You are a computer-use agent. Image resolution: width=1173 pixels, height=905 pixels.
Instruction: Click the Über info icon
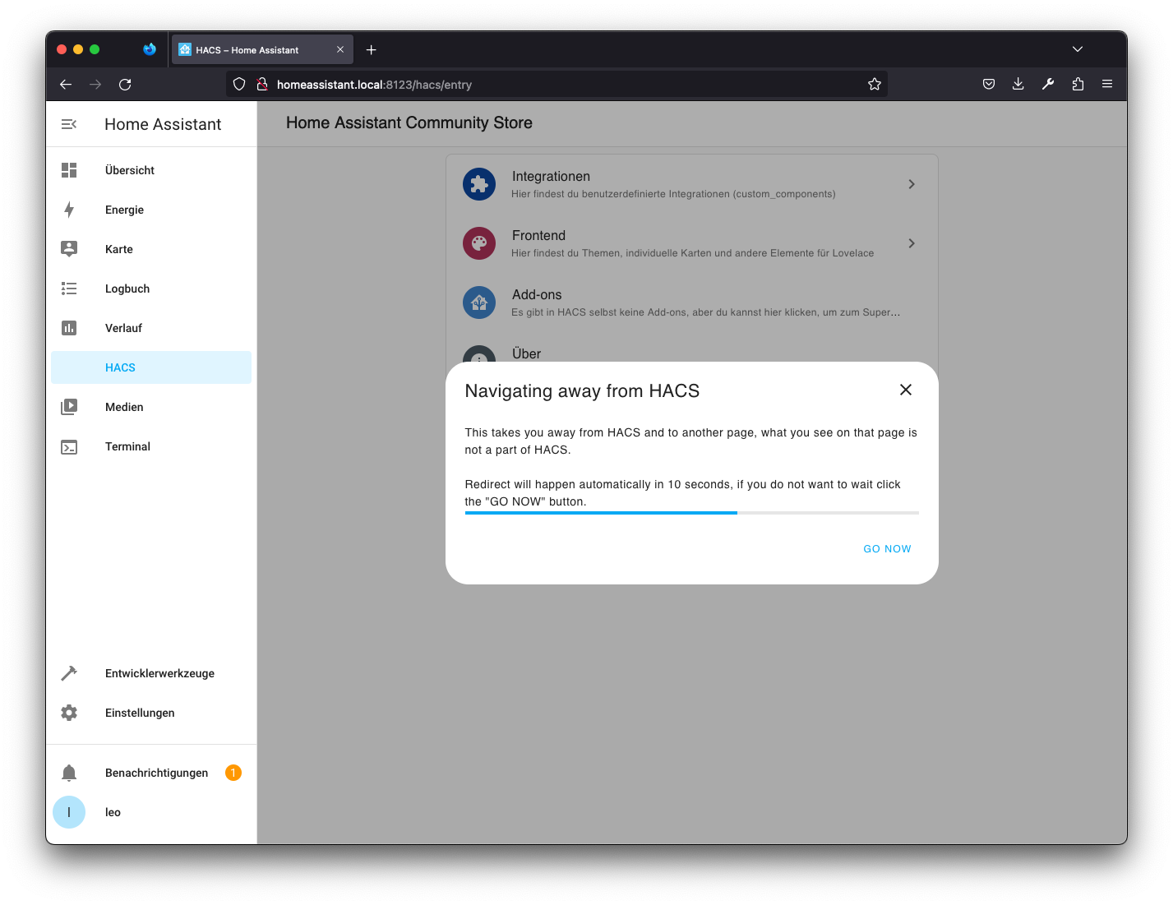coord(479,354)
